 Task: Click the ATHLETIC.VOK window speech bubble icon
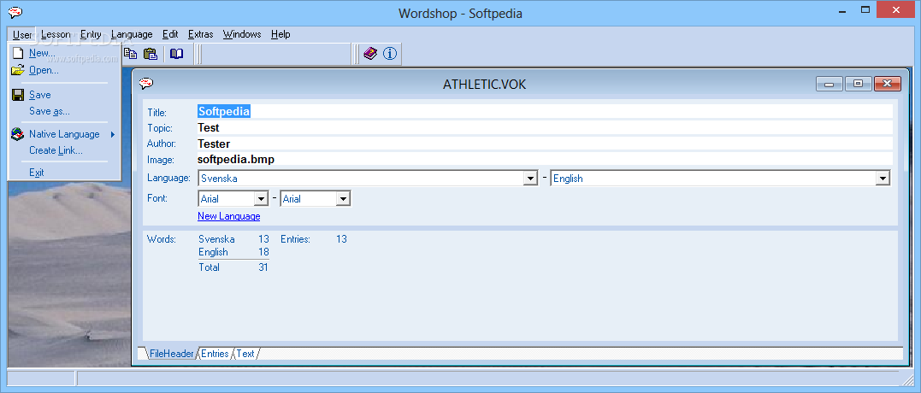click(145, 84)
